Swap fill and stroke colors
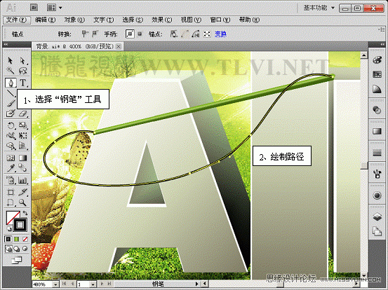 tap(25, 213)
